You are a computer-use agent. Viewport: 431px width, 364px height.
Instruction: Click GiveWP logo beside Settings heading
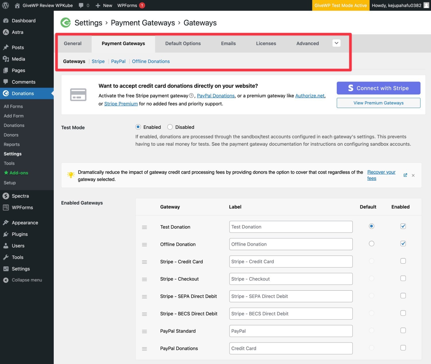pos(66,23)
